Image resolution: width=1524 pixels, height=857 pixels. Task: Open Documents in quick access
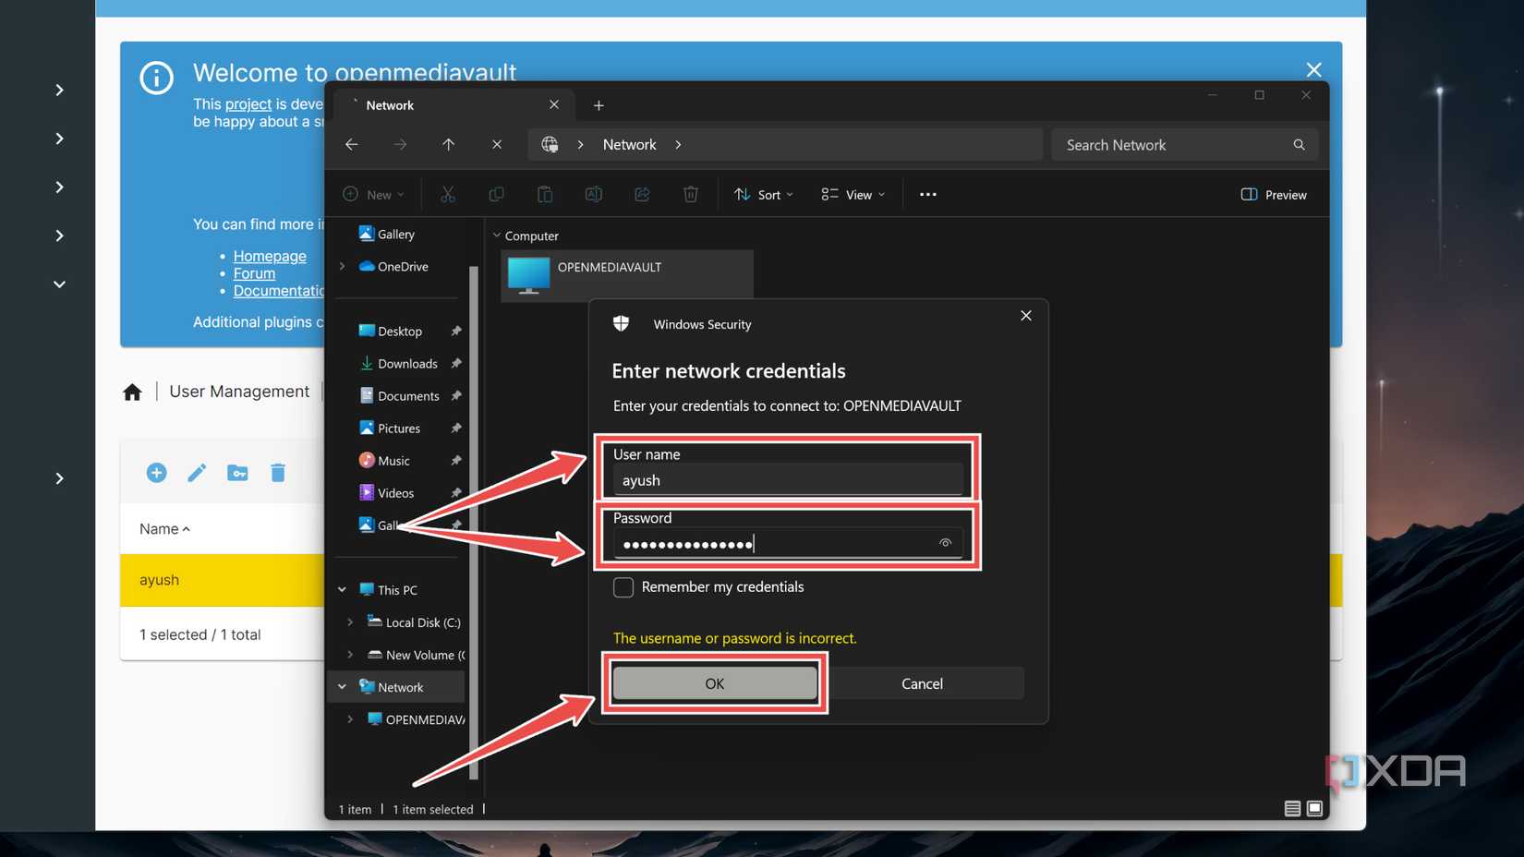click(x=399, y=395)
